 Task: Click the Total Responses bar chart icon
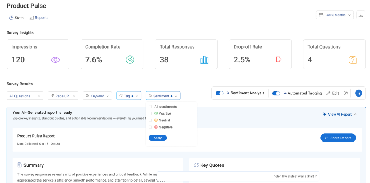click(205, 60)
